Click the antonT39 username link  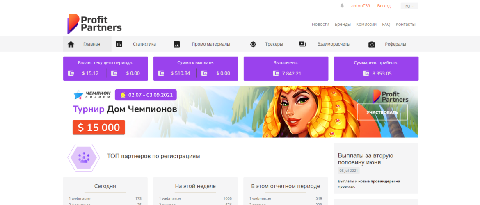(x=361, y=6)
